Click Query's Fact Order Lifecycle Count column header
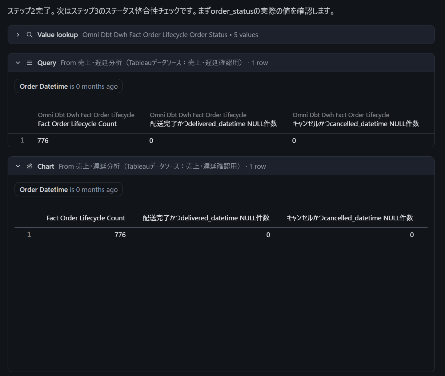This screenshot has height=376, width=445. (x=77, y=124)
